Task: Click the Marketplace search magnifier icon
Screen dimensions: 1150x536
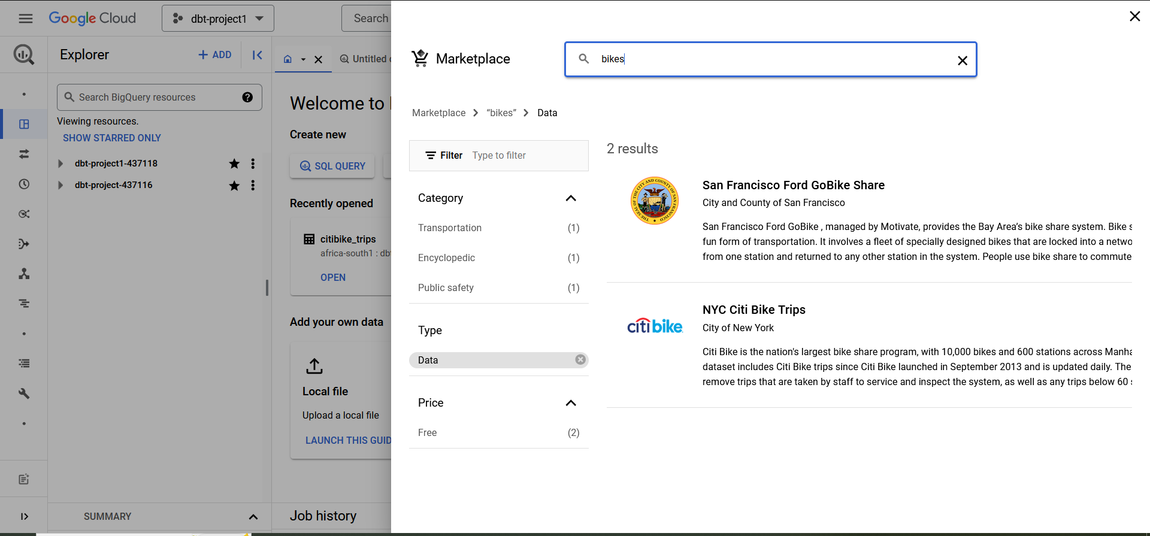Action: click(x=584, y=59)
